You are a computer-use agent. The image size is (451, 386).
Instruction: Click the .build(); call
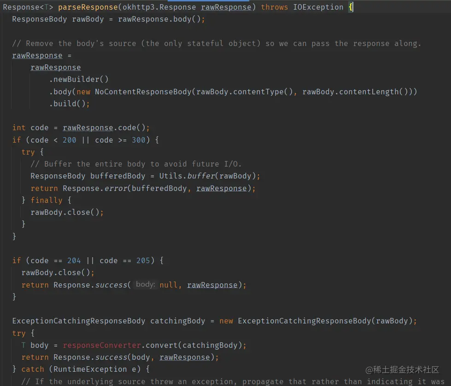pyautogui.click(x=69, y=104)
